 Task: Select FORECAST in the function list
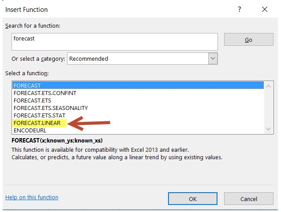[x=27, y=85]
